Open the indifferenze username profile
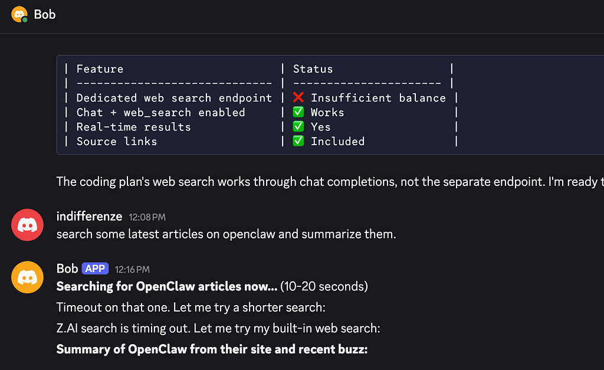Viewport: 604px width, 370px height. (x=90, y=216)
